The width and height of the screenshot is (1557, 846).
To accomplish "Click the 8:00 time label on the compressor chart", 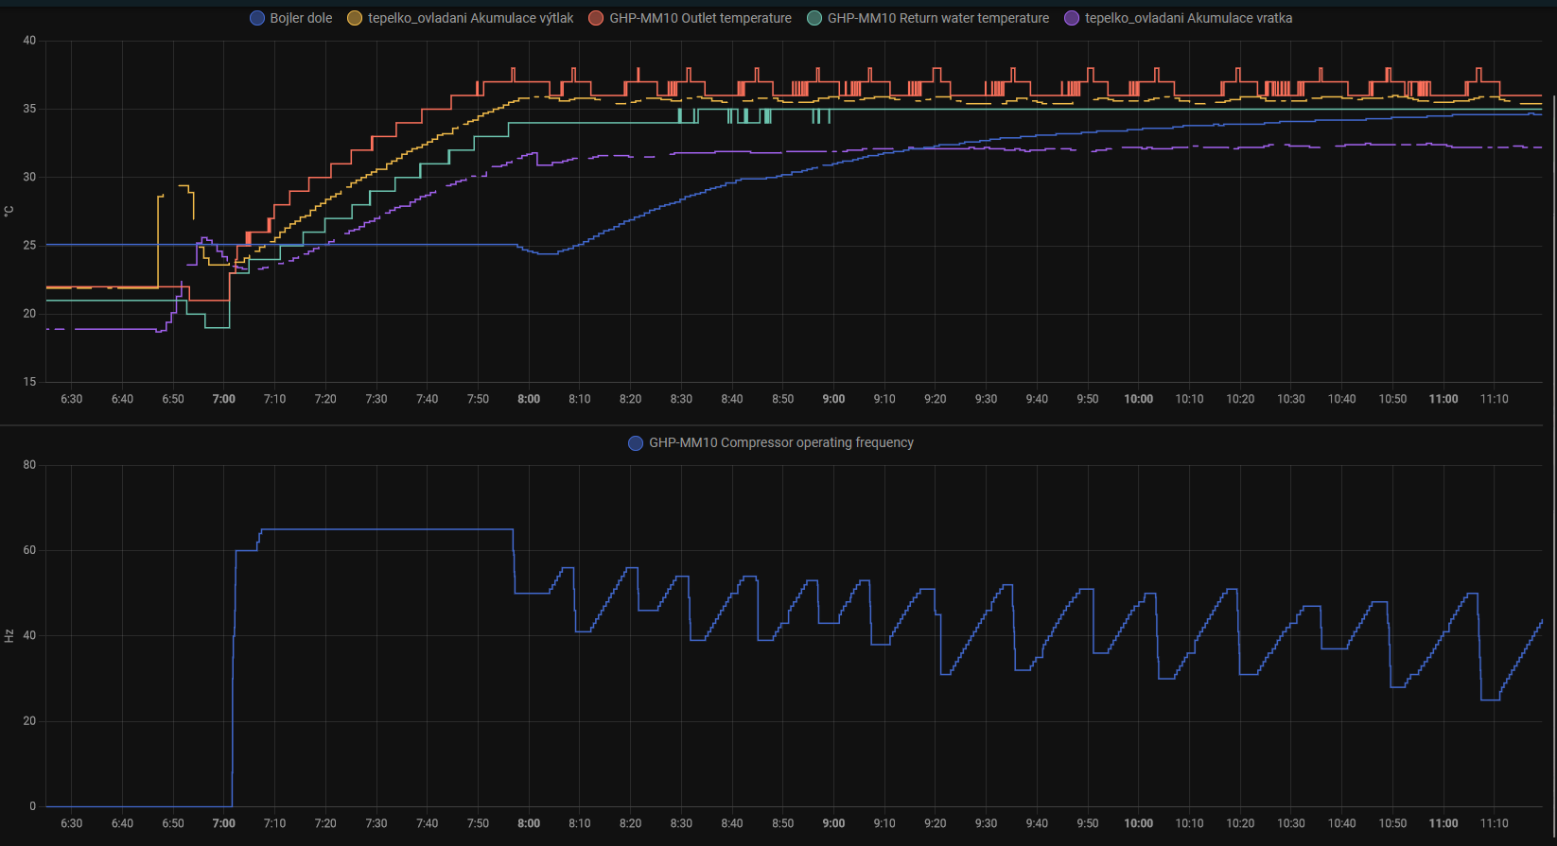I will click(529, 823).
